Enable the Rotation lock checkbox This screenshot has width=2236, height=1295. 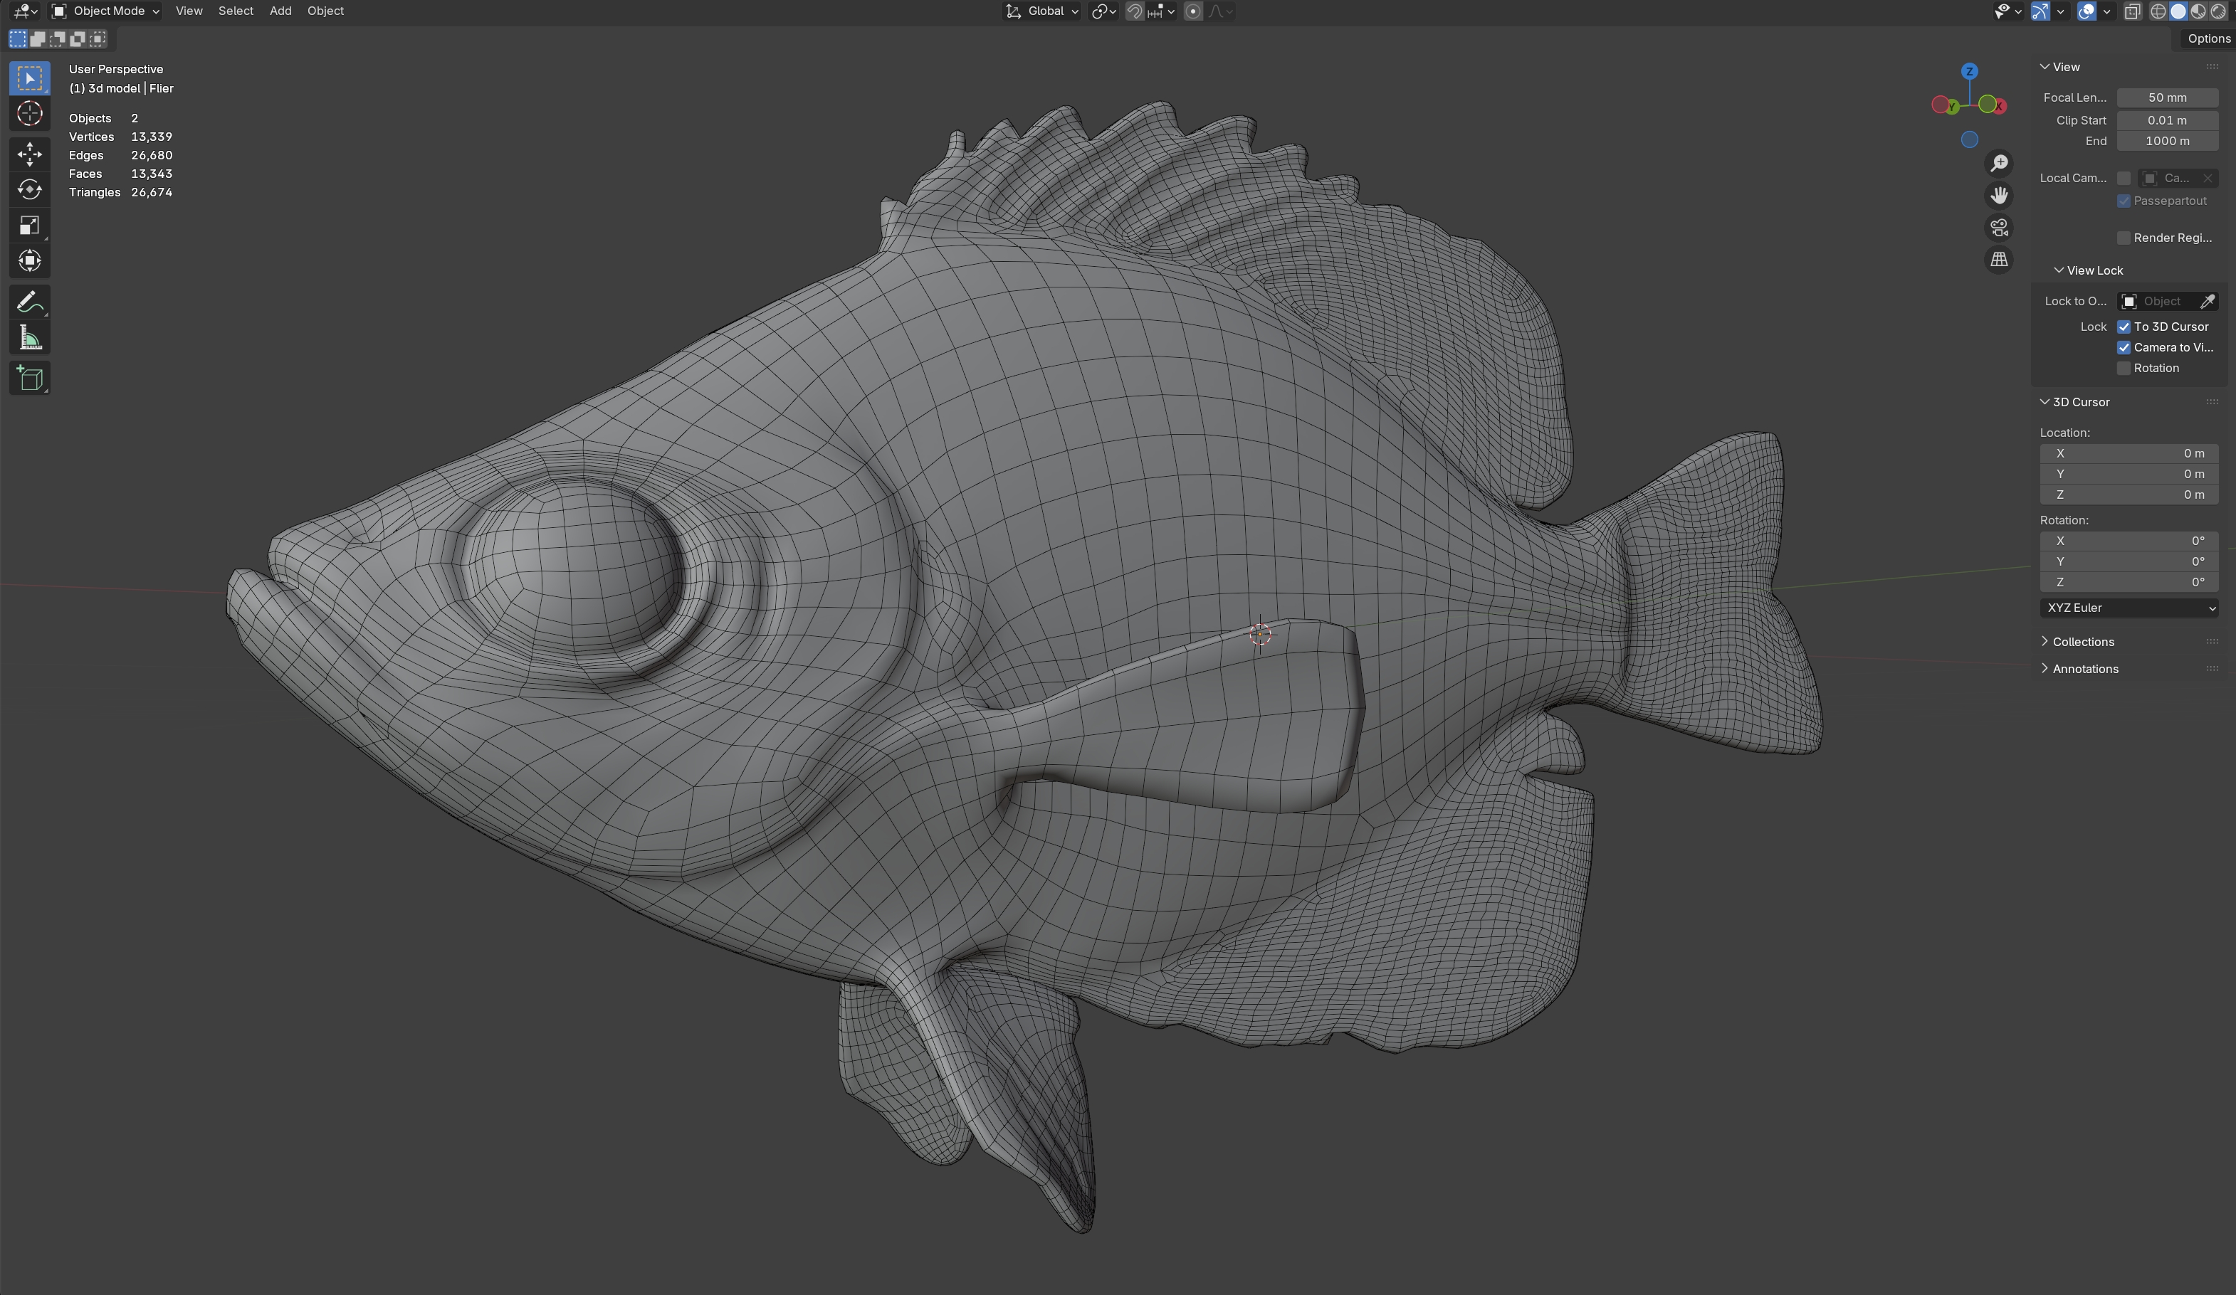[x=2124, y=368]
